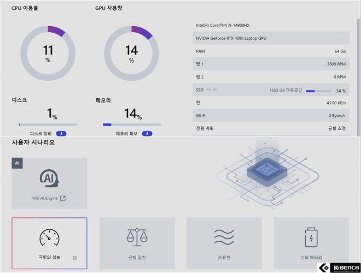Click the SSD 34 % usage bar
The width and height of the screenshot is (361, 273).
pyautogui.click(x=318, y=91)
